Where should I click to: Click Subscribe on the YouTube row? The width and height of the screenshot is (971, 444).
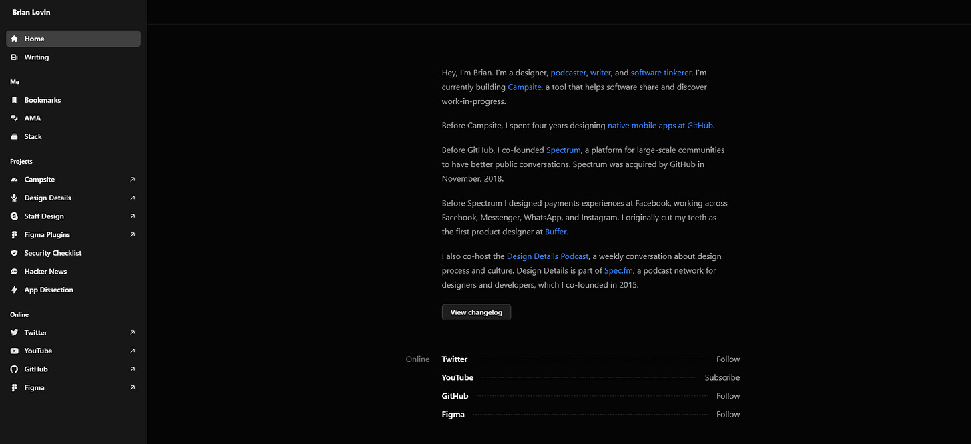click(722, 377)
